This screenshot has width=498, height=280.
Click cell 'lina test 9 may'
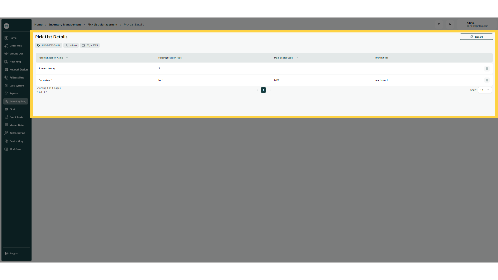pos(47,69)
